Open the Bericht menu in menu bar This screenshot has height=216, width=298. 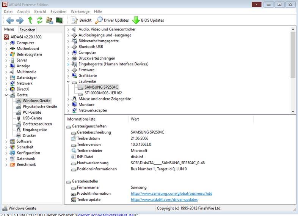click(40, 12)
